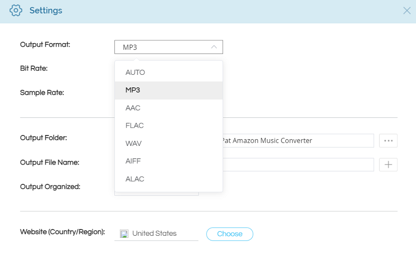The image size is (416, 255).
Task: Browse output folder with three-dots button
Action: pos(388,141)
